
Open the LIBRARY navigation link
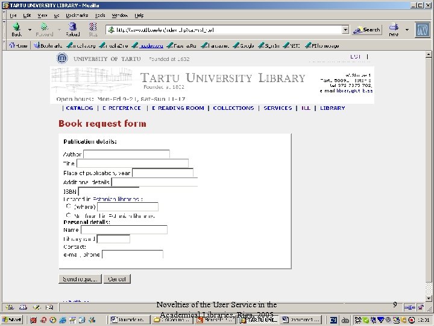point(332,108)
